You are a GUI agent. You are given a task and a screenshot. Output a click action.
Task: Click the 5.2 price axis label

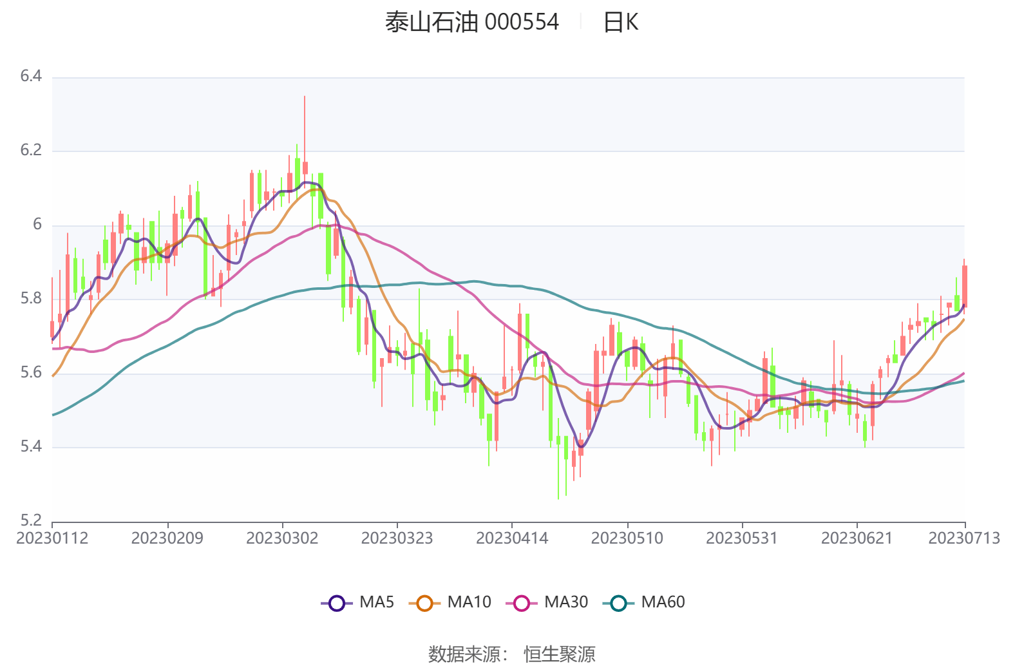click(x=31, y=520)
